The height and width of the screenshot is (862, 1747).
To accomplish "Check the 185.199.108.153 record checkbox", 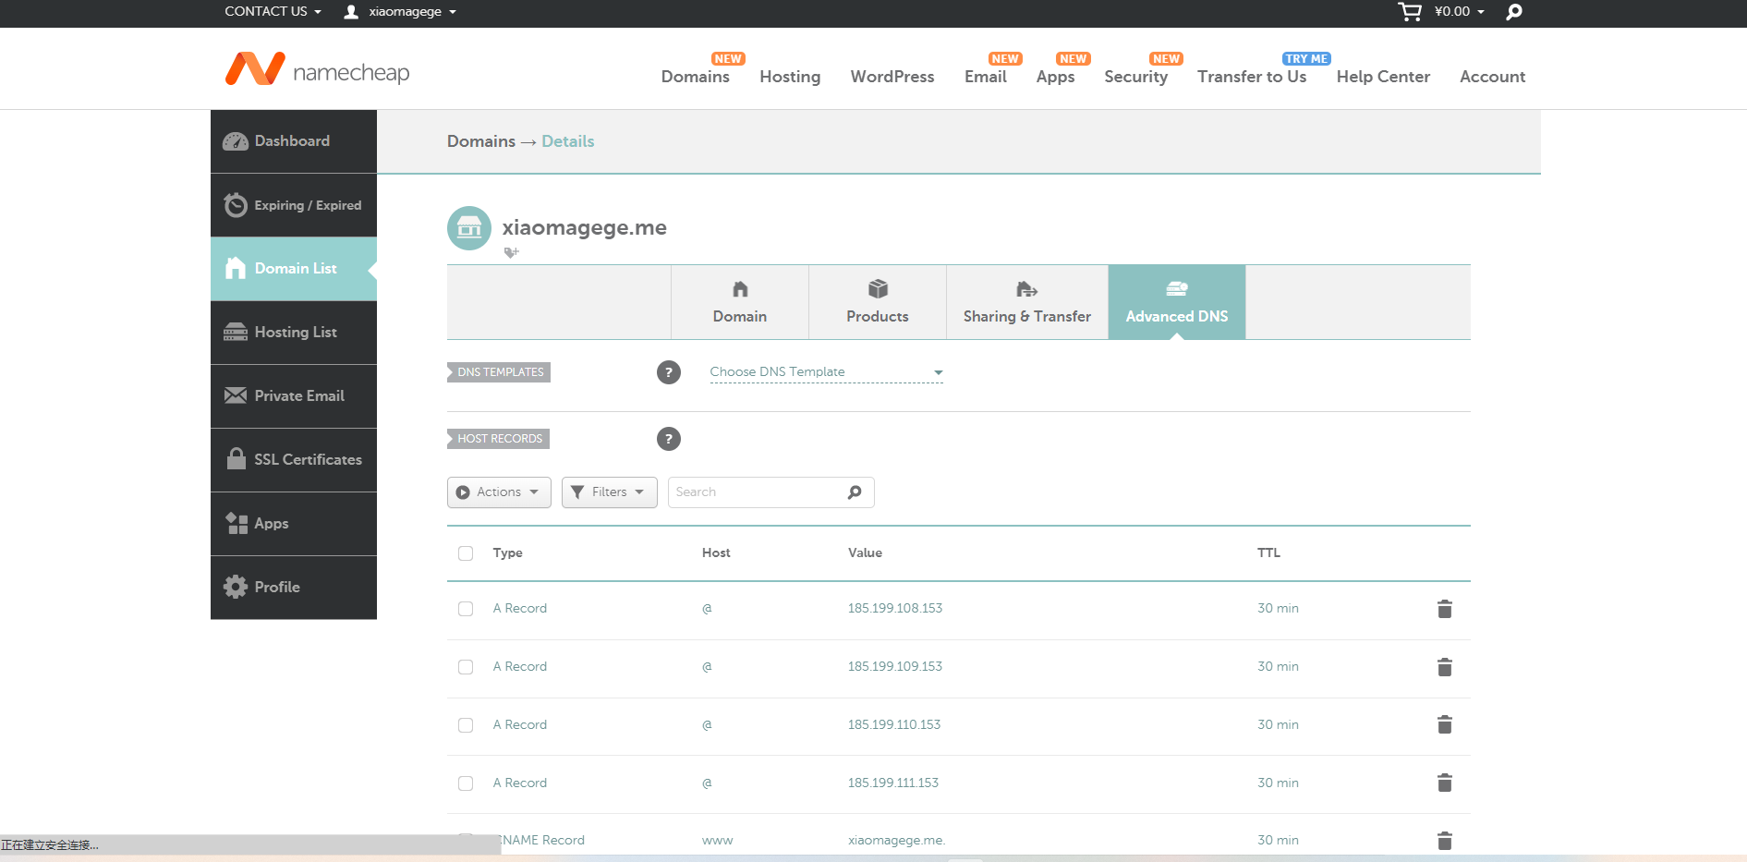I will (x=466, y=609).
